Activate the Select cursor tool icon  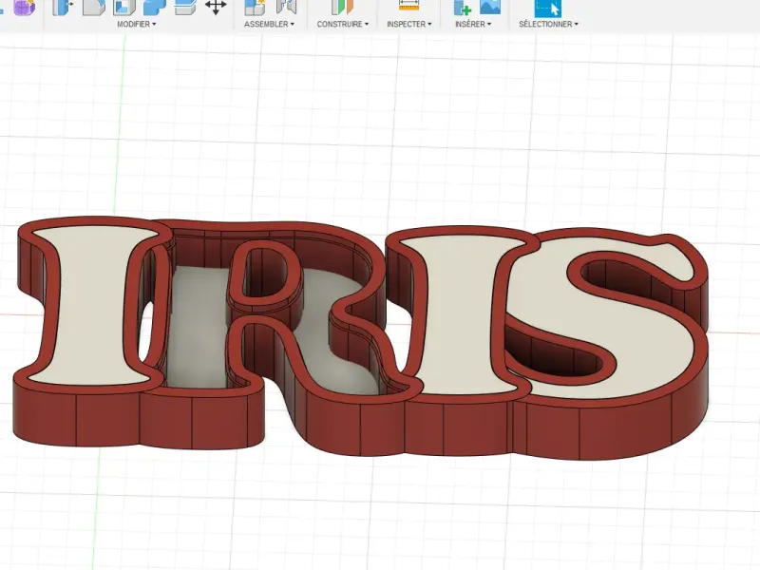[x=548, y=8]
